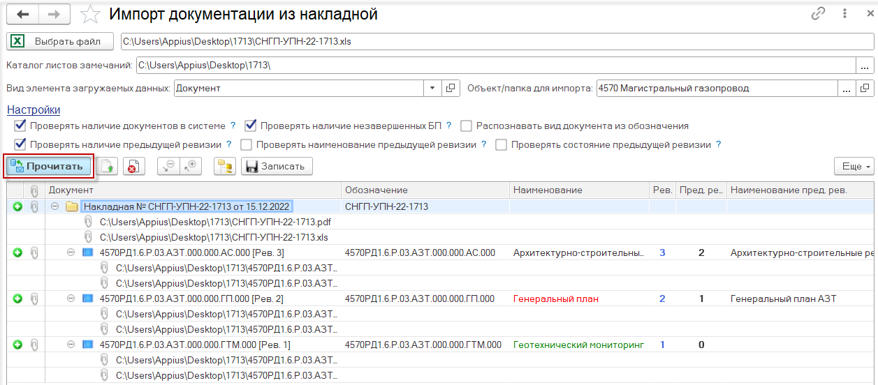Focus the Каталог листов замечаний path field
878x385 pixels.
click(496, 66)
